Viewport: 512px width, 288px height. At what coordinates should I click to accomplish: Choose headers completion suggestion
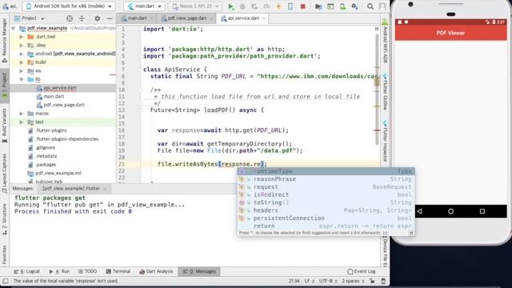tap(326, 210)
